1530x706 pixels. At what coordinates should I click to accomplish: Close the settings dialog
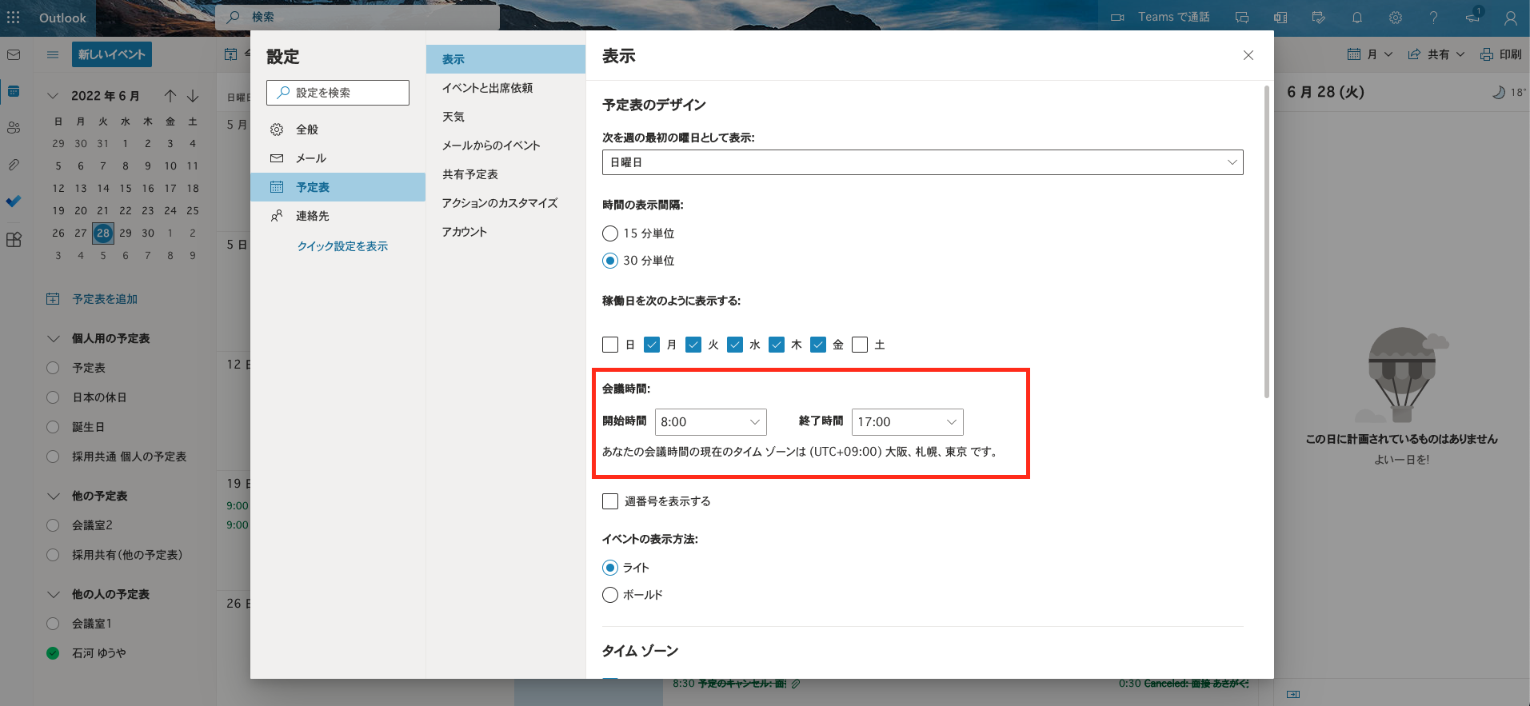(1248, 55)
